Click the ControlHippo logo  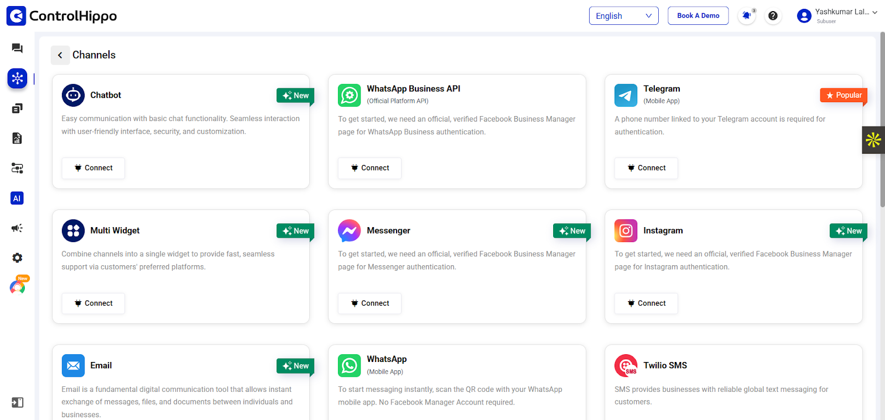point(61,16)
